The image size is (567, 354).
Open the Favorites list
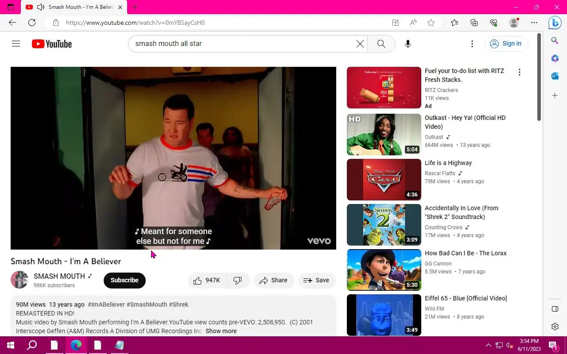tap(454, 23)
